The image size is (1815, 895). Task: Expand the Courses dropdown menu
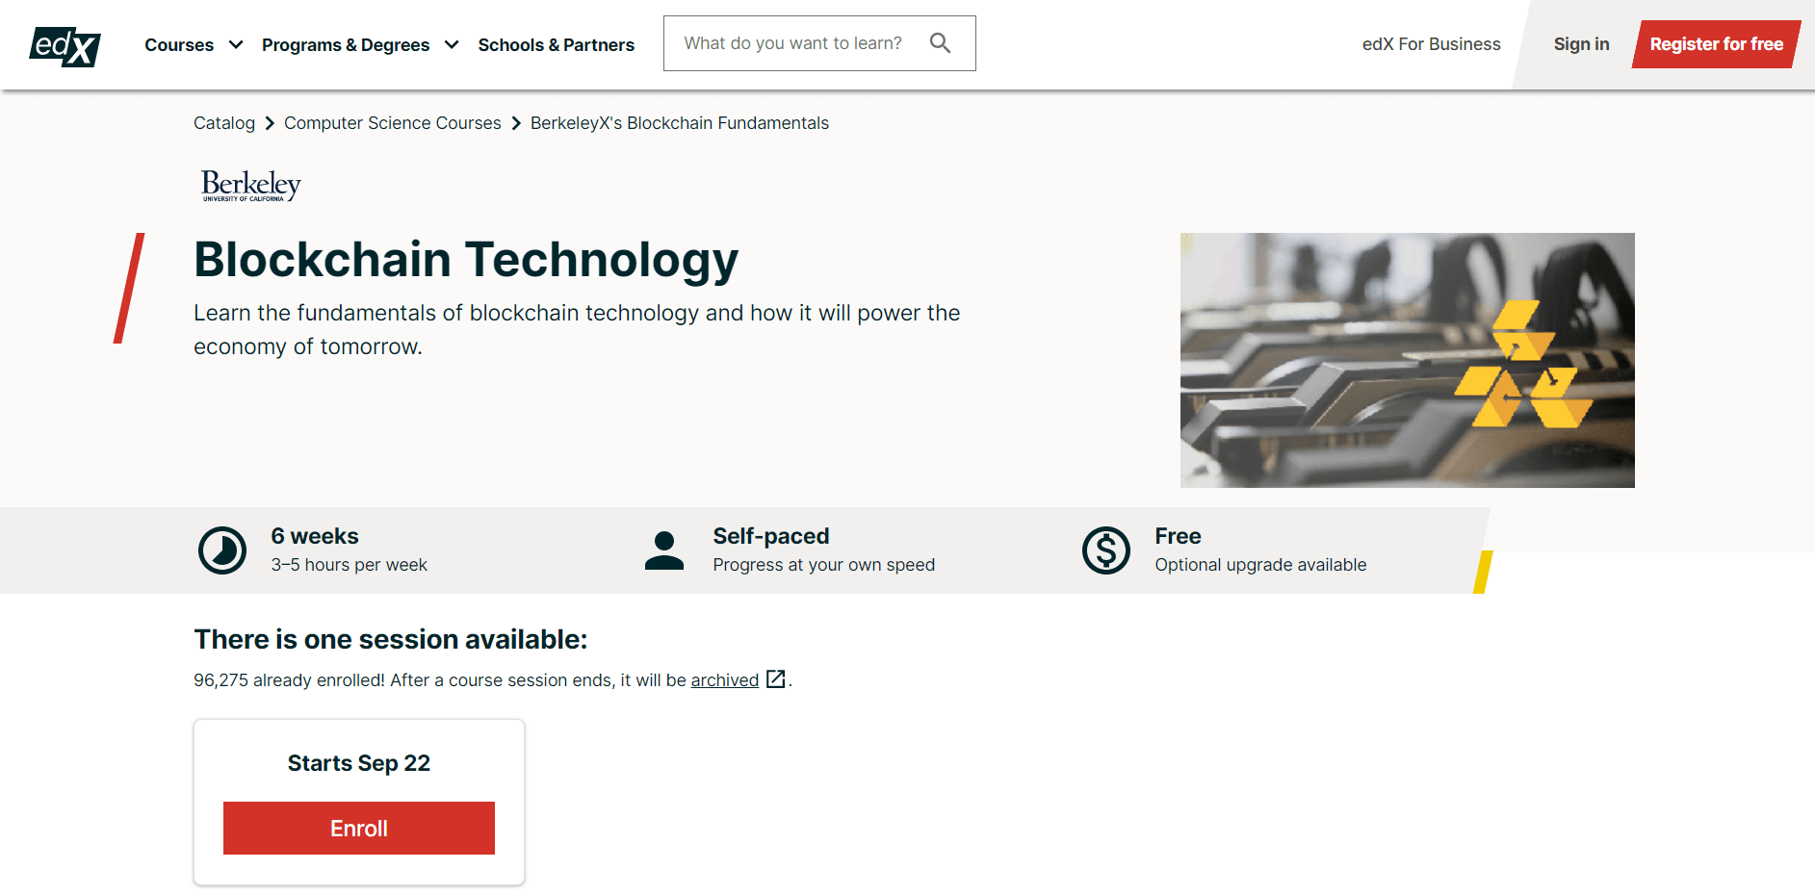click(193, 45)
